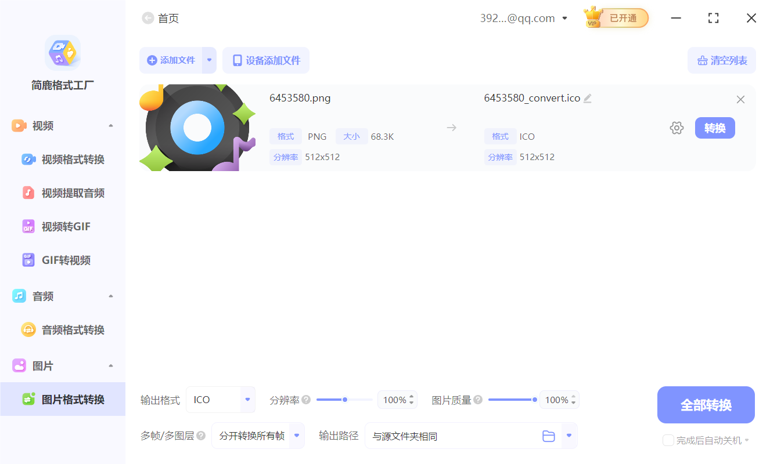The height and width of the screenshot is (464, 770).
Task: Select the 视频转GIF tool icon
Action: (x=28, y=226)
